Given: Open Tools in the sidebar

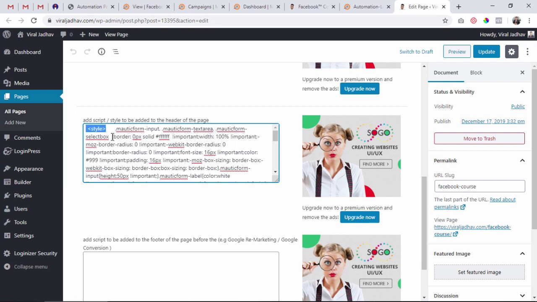Looking at the screenshot, I should point(20,222).
